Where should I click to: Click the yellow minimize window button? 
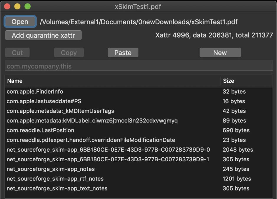tap(17, 6)
